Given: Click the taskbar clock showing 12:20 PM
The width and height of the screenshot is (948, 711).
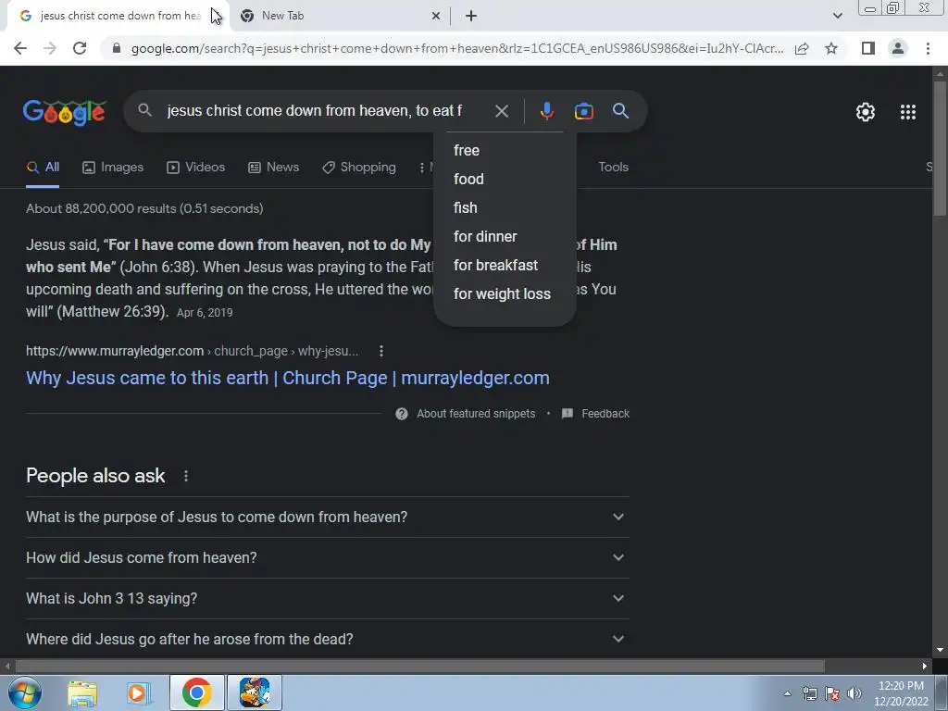Looking at the screenshot, I should 901,692.
